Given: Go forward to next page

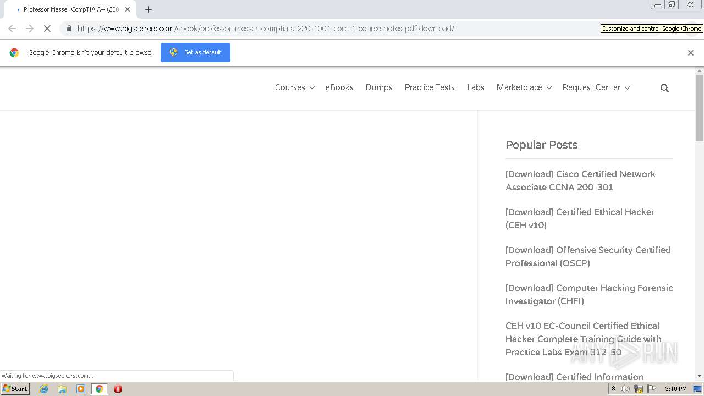Looking at the screenshot, I should (30, 29).
